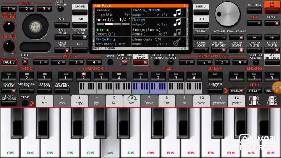Open Sound/Loop button
Screen dimensions: 281x158
click(x=9, y=91)
